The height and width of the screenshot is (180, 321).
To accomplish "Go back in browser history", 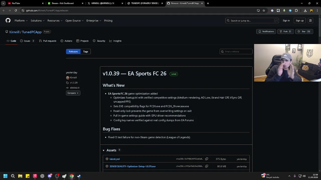I will coord(4,10).
